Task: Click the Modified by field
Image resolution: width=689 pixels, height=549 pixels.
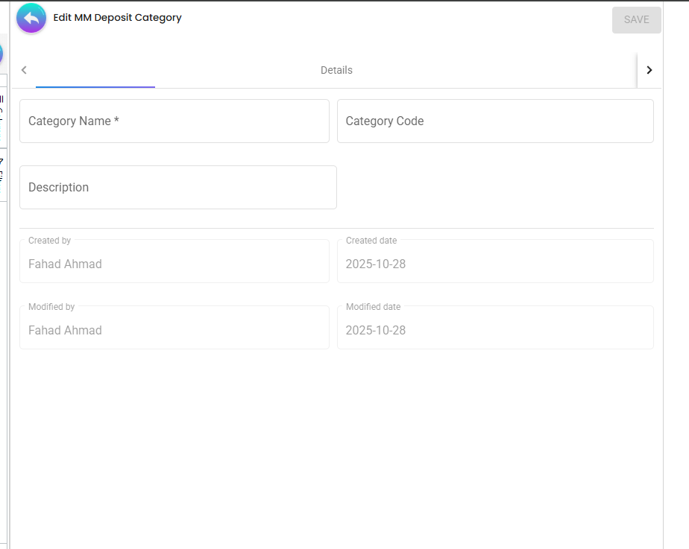Action: (x=174, y=327)
